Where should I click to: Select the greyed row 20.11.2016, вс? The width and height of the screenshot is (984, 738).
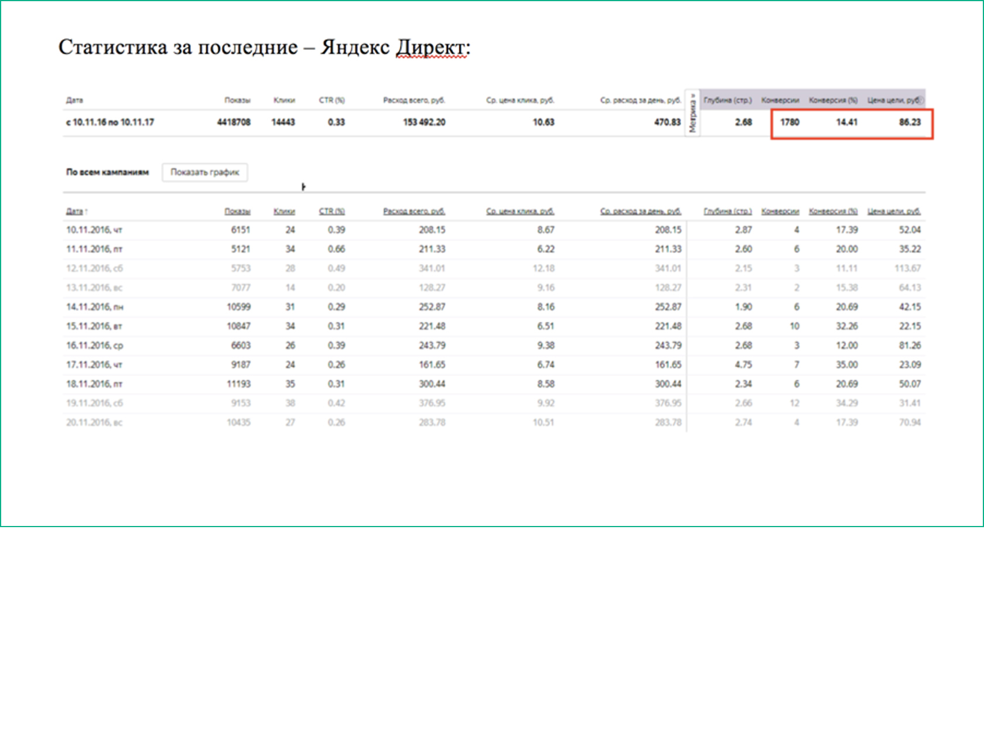494,422
